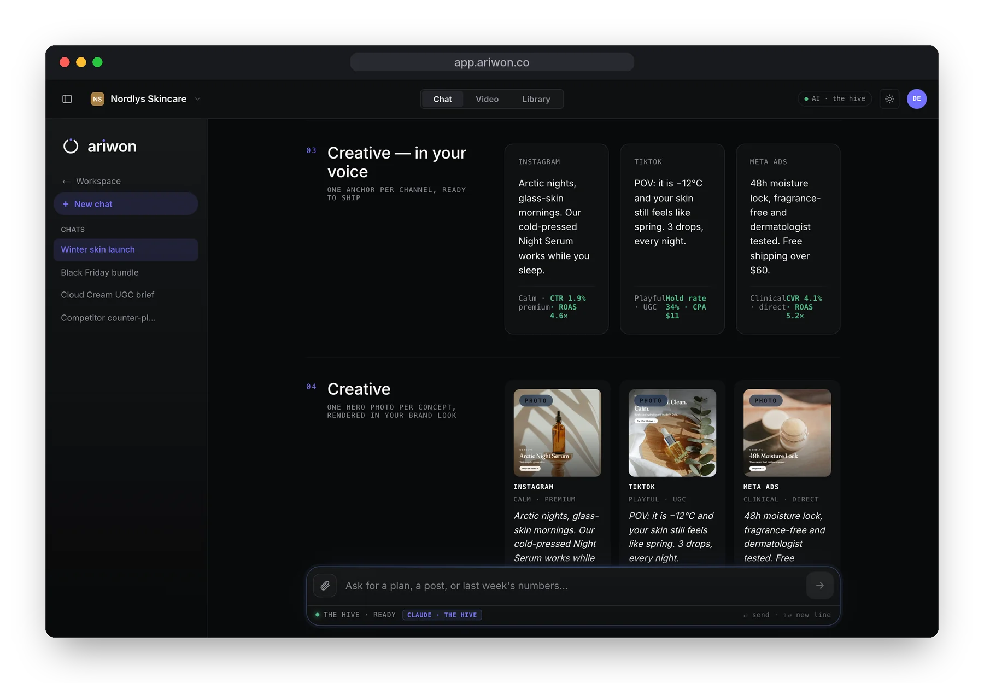Toggle light theme with sun icon
This screenshot has width=984, height=683.
[x=889, y=99]
